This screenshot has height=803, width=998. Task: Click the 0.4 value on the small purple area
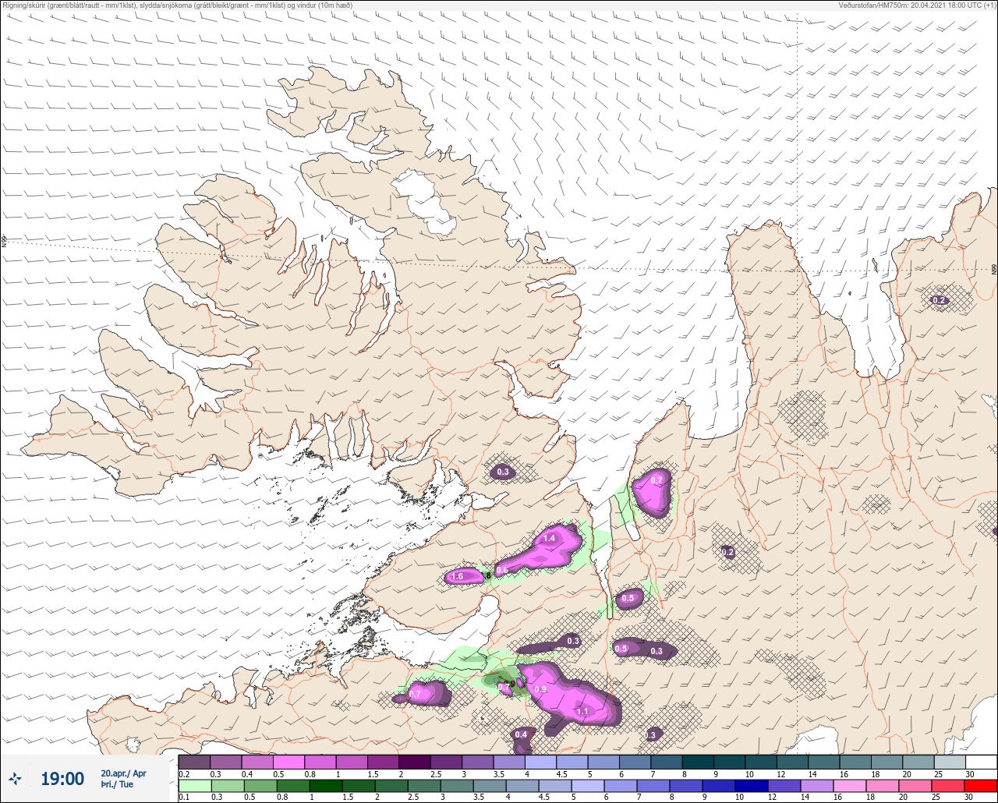521,734
